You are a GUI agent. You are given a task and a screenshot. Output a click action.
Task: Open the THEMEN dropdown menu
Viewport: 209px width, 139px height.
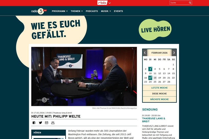[x=76, y=11]
